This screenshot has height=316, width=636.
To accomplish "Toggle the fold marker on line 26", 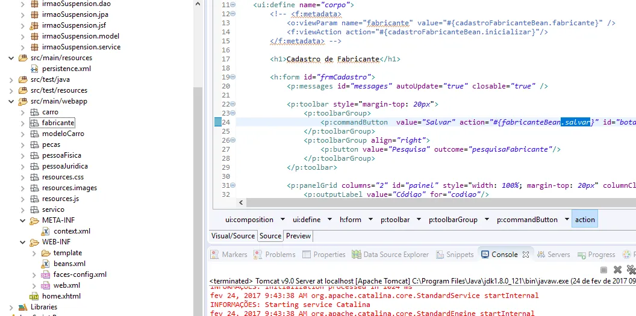I will tap(233, 140).
